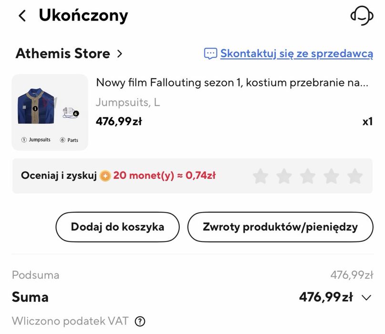Open the jumpsuit product thumbnail
The width and height of the screenshot is (385, 334).
[50, 112]
